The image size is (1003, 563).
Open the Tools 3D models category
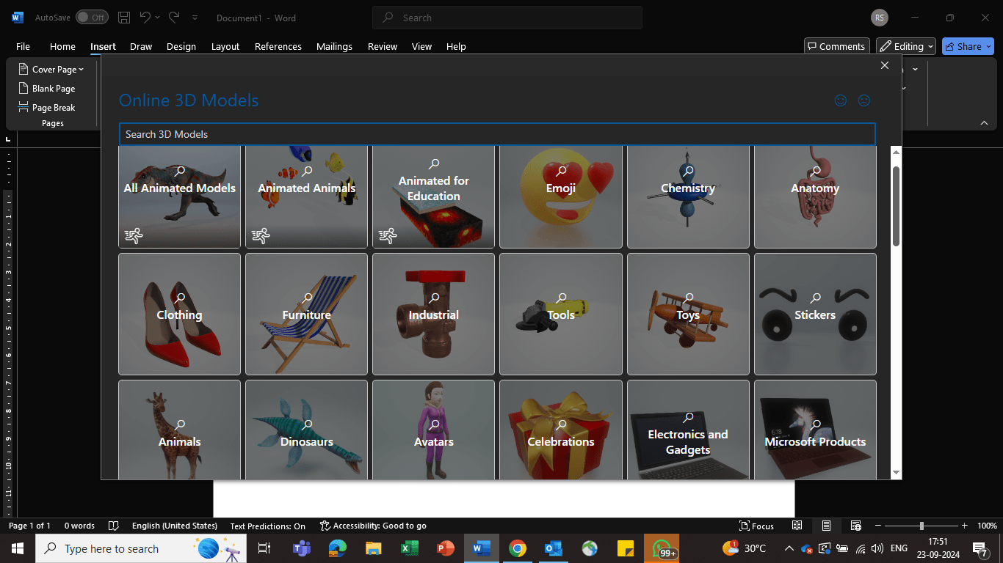click(x=561, y=314)
